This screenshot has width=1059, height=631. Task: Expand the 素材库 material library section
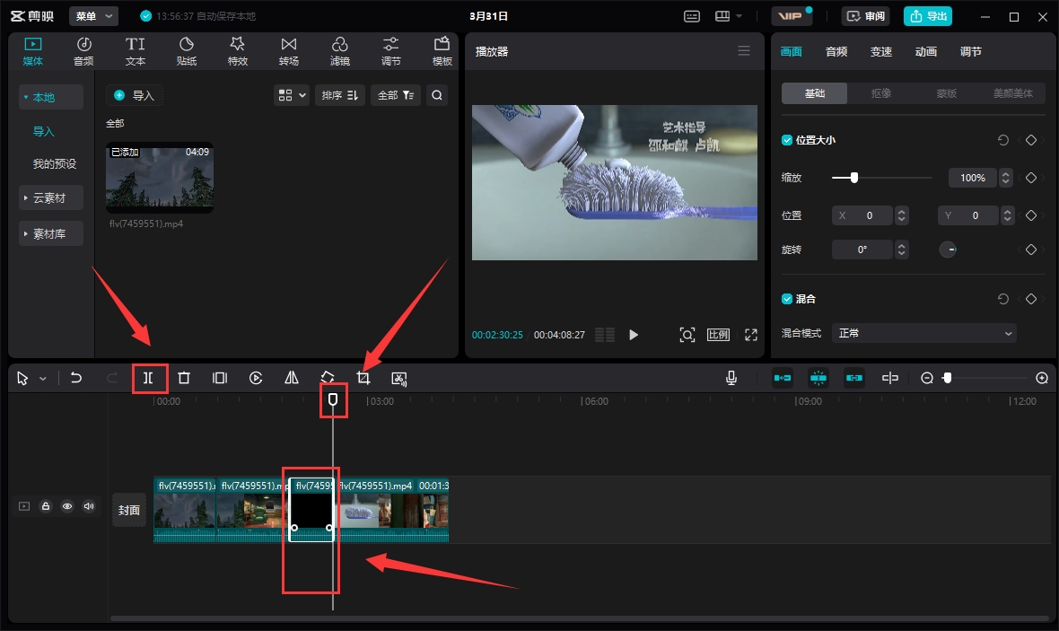[x=50, y=233]
